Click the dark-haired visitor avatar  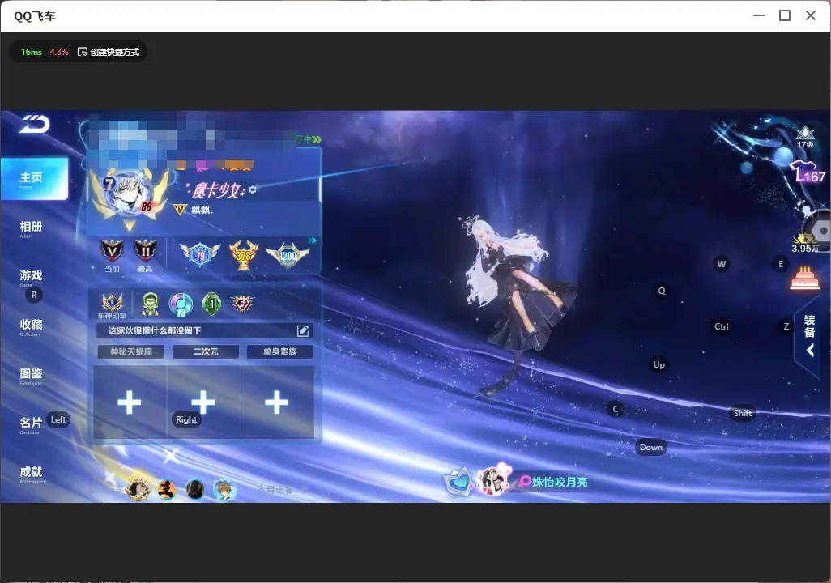195,488
